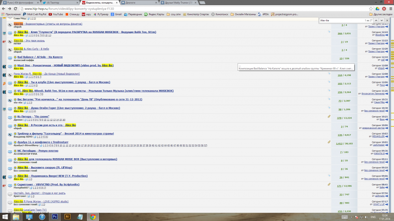The height and width of the screenshot is (221, 394).
Task: Switch input language via ENG indicator
Action: pyautogui.click(x=373, y=217)
